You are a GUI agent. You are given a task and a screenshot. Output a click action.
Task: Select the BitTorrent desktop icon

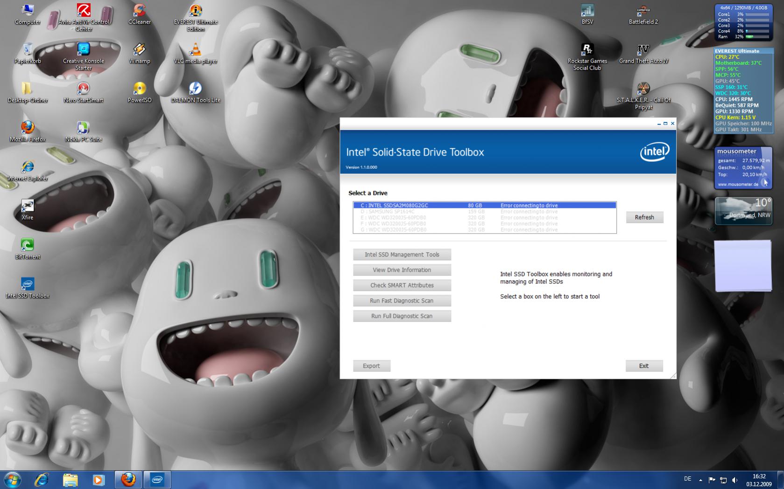(28, 249)
